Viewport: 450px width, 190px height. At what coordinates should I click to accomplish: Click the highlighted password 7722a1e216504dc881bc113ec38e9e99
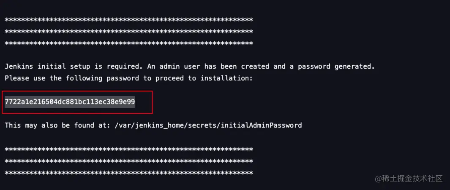point(70,102)
